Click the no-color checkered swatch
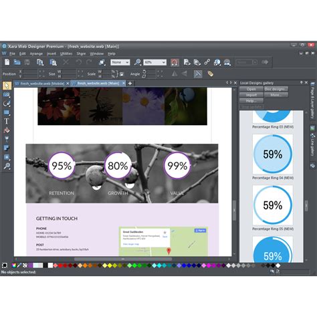317x317 pixels. pos(25,266)
